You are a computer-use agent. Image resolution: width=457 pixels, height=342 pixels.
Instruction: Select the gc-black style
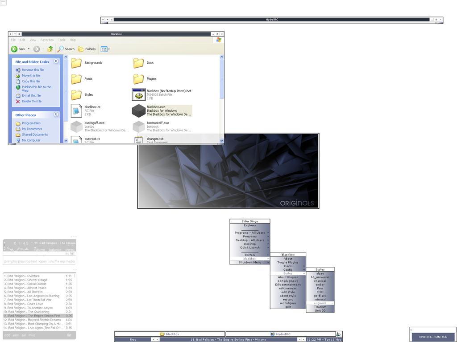pyautogui.click(x=320, y=296)
